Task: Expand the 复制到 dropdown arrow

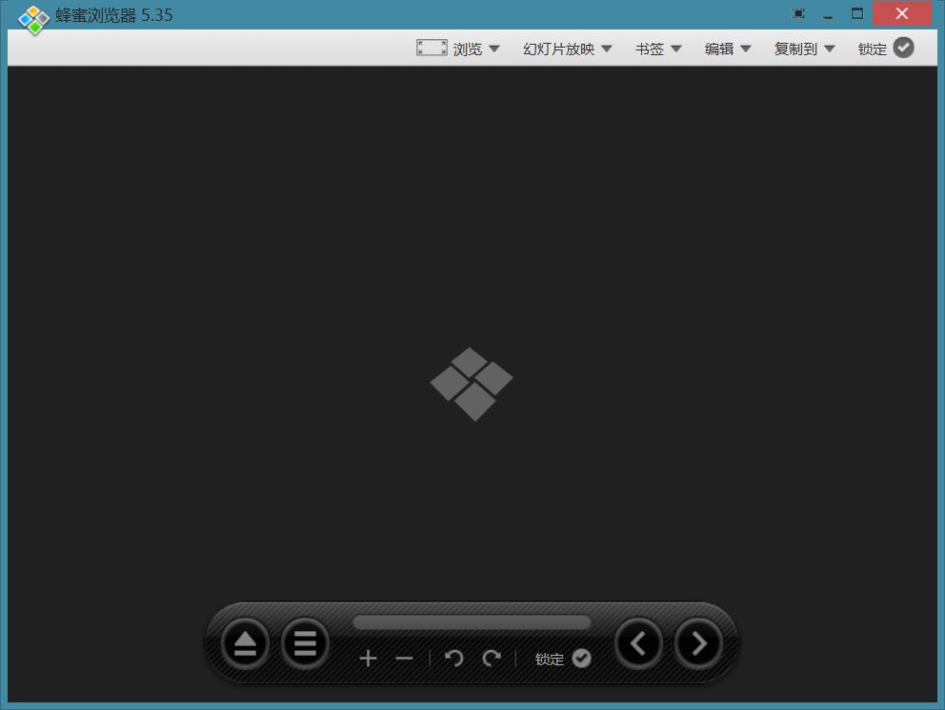Action: pyautogui.click(x=830, y=49)
